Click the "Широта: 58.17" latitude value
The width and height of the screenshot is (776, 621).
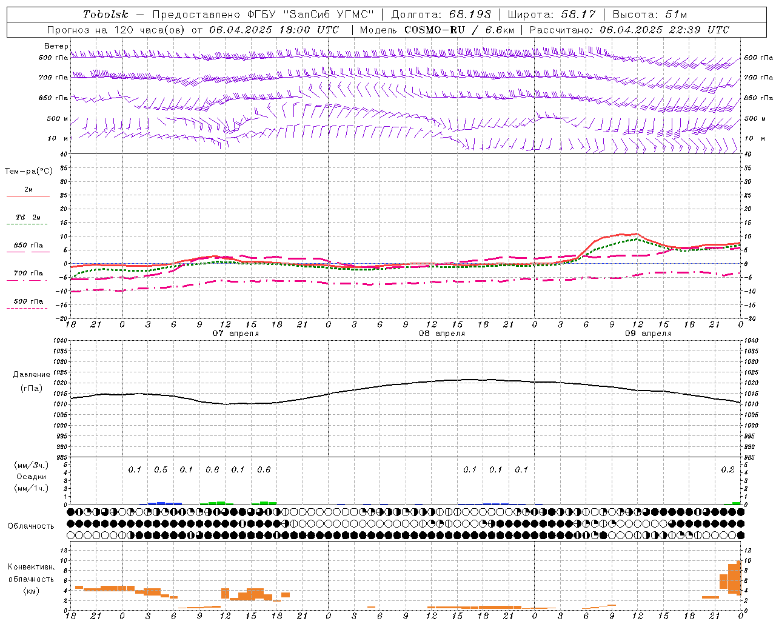[x=552, y=15]
